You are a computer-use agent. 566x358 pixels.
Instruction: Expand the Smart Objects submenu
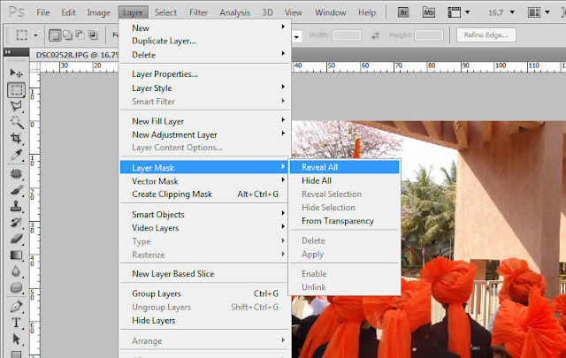[x=205, y=215]
